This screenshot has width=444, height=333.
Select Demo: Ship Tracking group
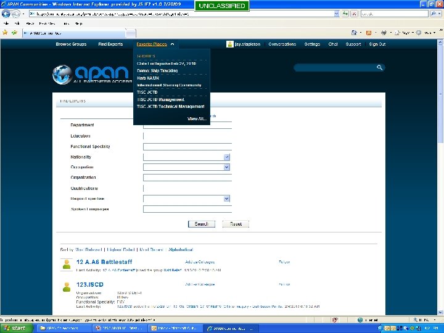tap(157, 71)
